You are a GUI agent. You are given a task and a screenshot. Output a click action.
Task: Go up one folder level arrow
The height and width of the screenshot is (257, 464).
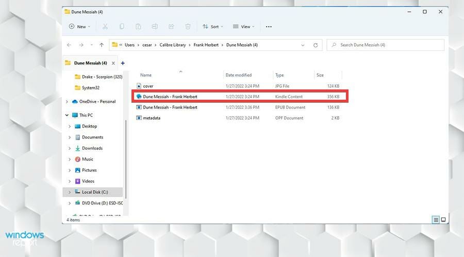[102, 45]
